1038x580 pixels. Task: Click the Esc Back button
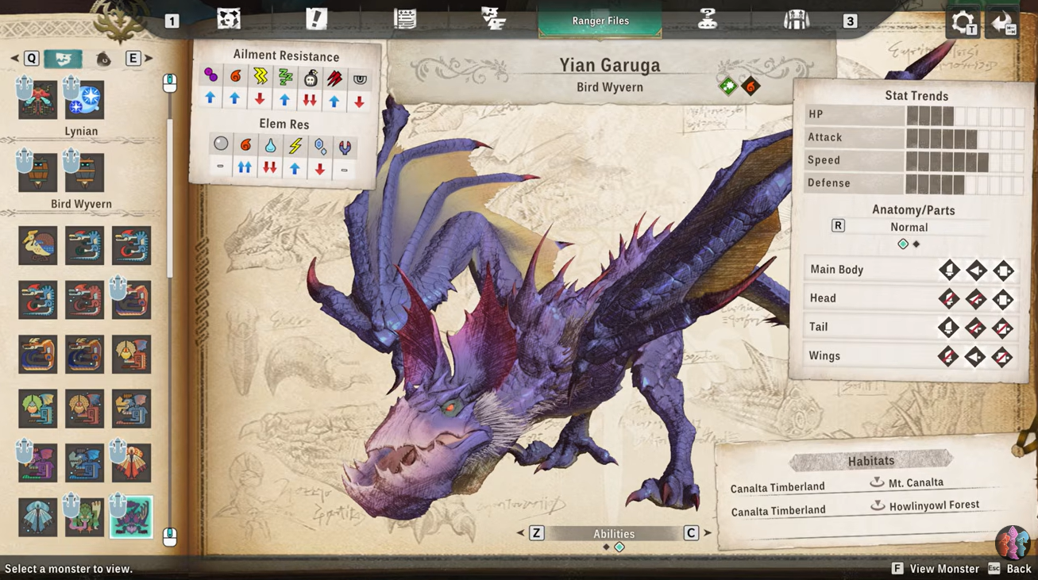coord(1009,568)
